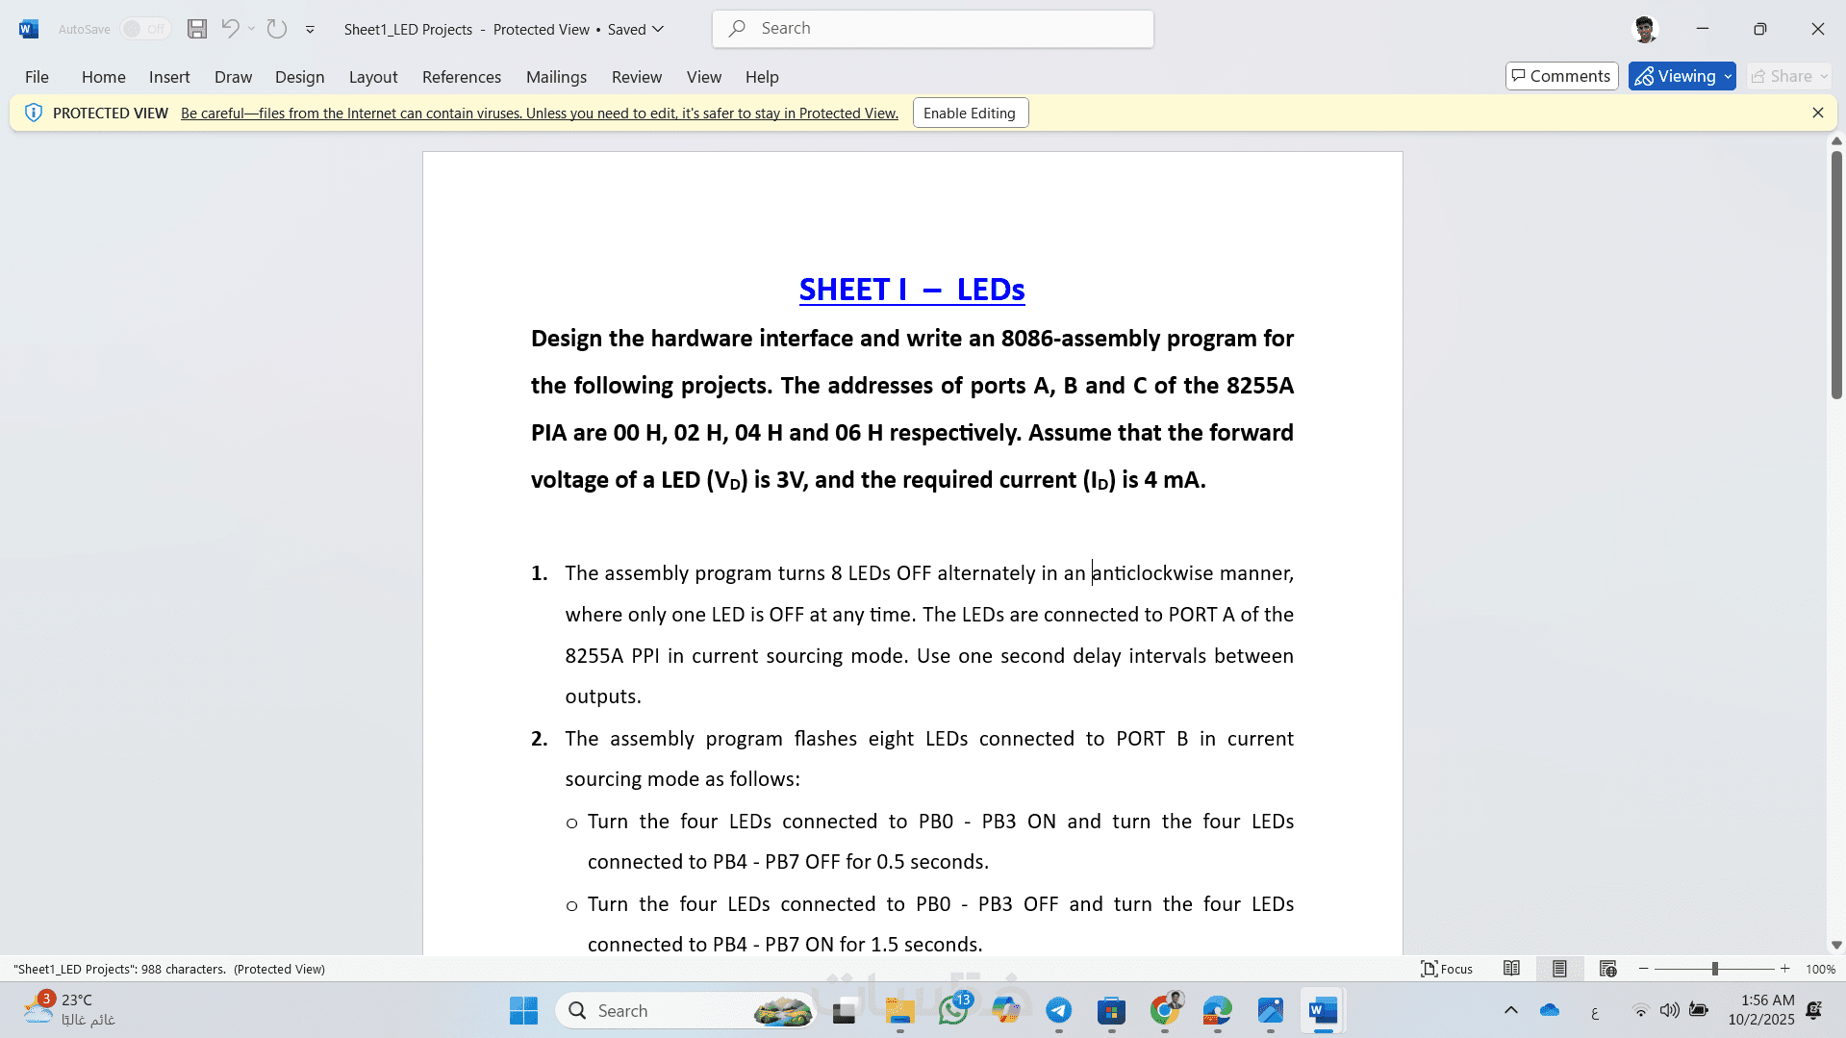Expand the Undo history dropdown arrow

click(251, 29)
